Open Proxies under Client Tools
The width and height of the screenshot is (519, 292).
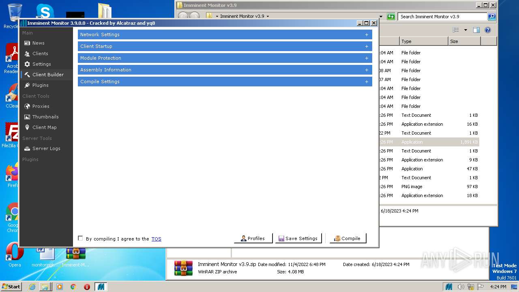pos(41,106)
